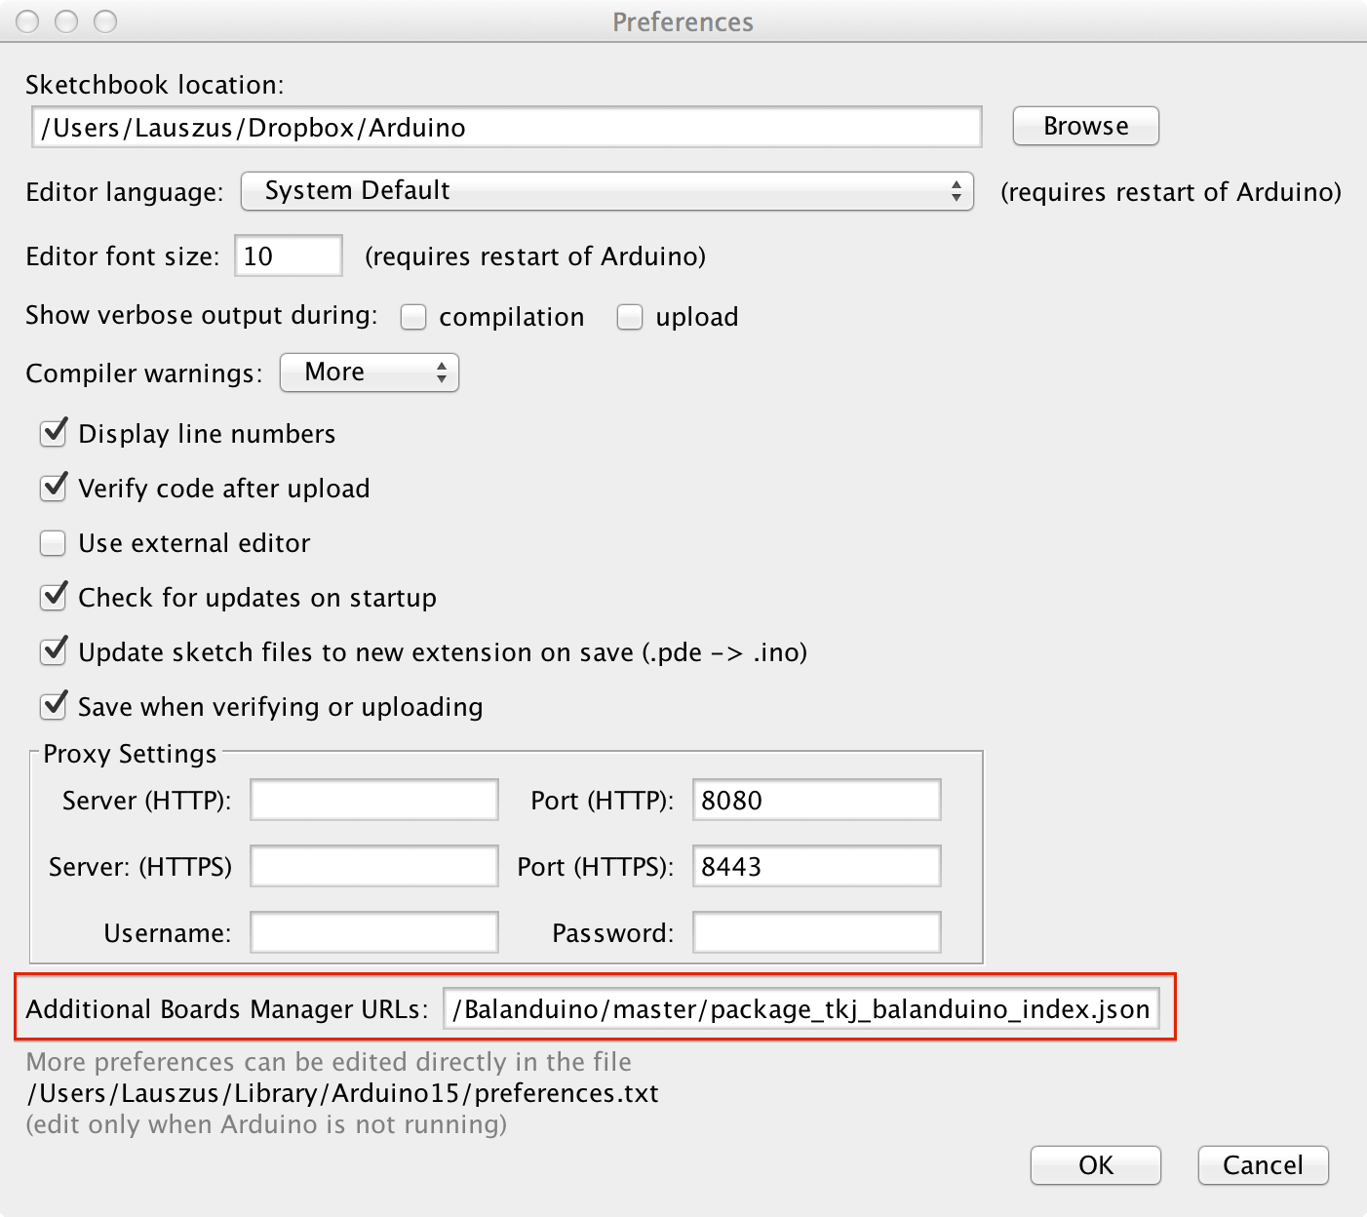Screen dimensions: 1367x1217
Task: Click the Server (HTTPS) proxy field
Action: click(374, 866)
